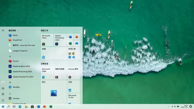This screenshot has height=109, width=194.
Task: Select the letter C section header
Action: tap(10, 94)
